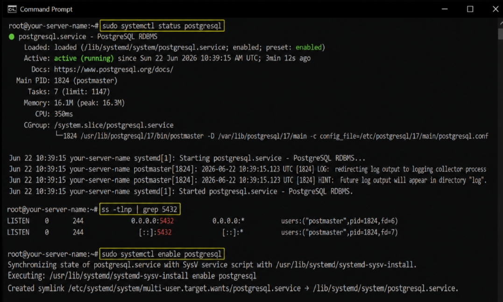
Task: Click 'Executing: /usr/lib/systemd/systemd-sysv-install' line
Action: (x=132, y=276)
